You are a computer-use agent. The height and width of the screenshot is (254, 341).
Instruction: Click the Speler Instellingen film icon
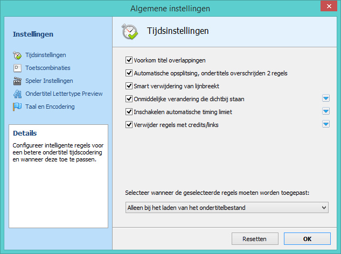coord(17,81)
